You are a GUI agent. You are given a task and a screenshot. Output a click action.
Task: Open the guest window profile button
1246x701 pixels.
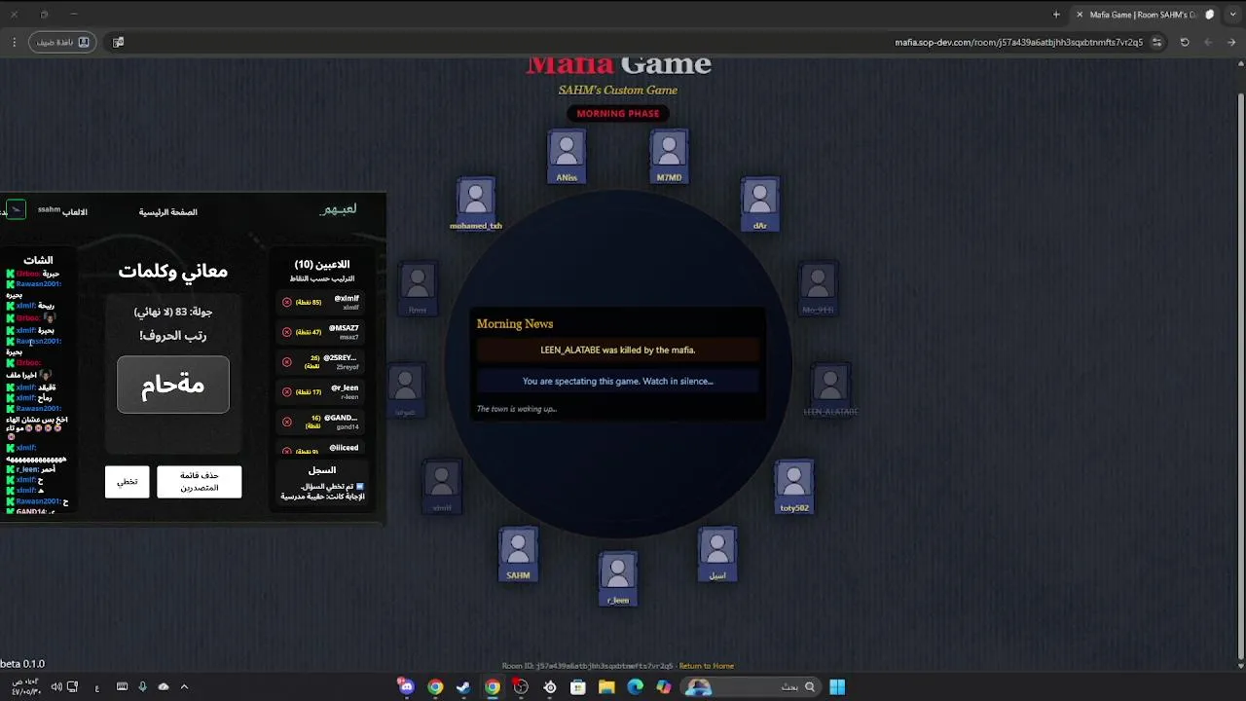pyautogui.click(x=64, y=42)
